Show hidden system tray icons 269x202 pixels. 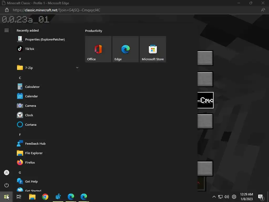214,197
